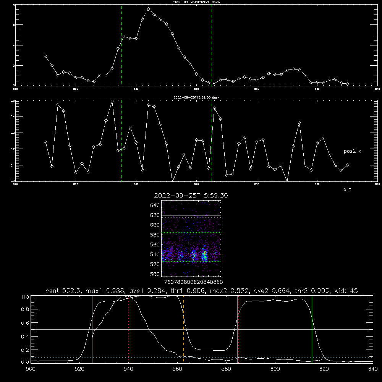
Task: Click the leftmost green vertical line in bottom plot
Action: (x=92, y=329)
